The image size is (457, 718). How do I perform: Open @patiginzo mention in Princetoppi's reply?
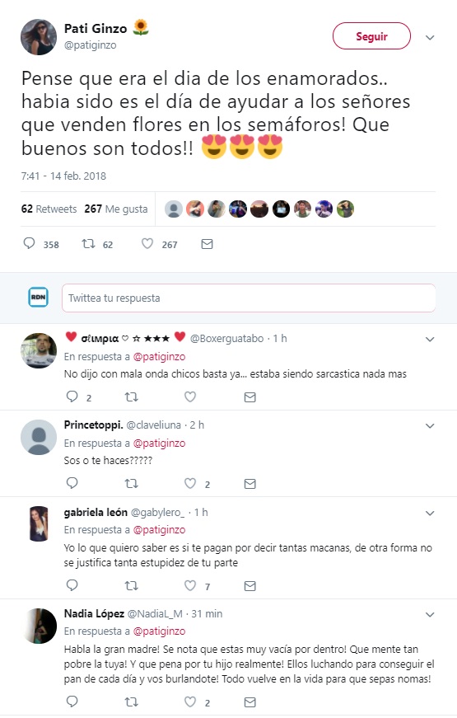click(159, 443)
